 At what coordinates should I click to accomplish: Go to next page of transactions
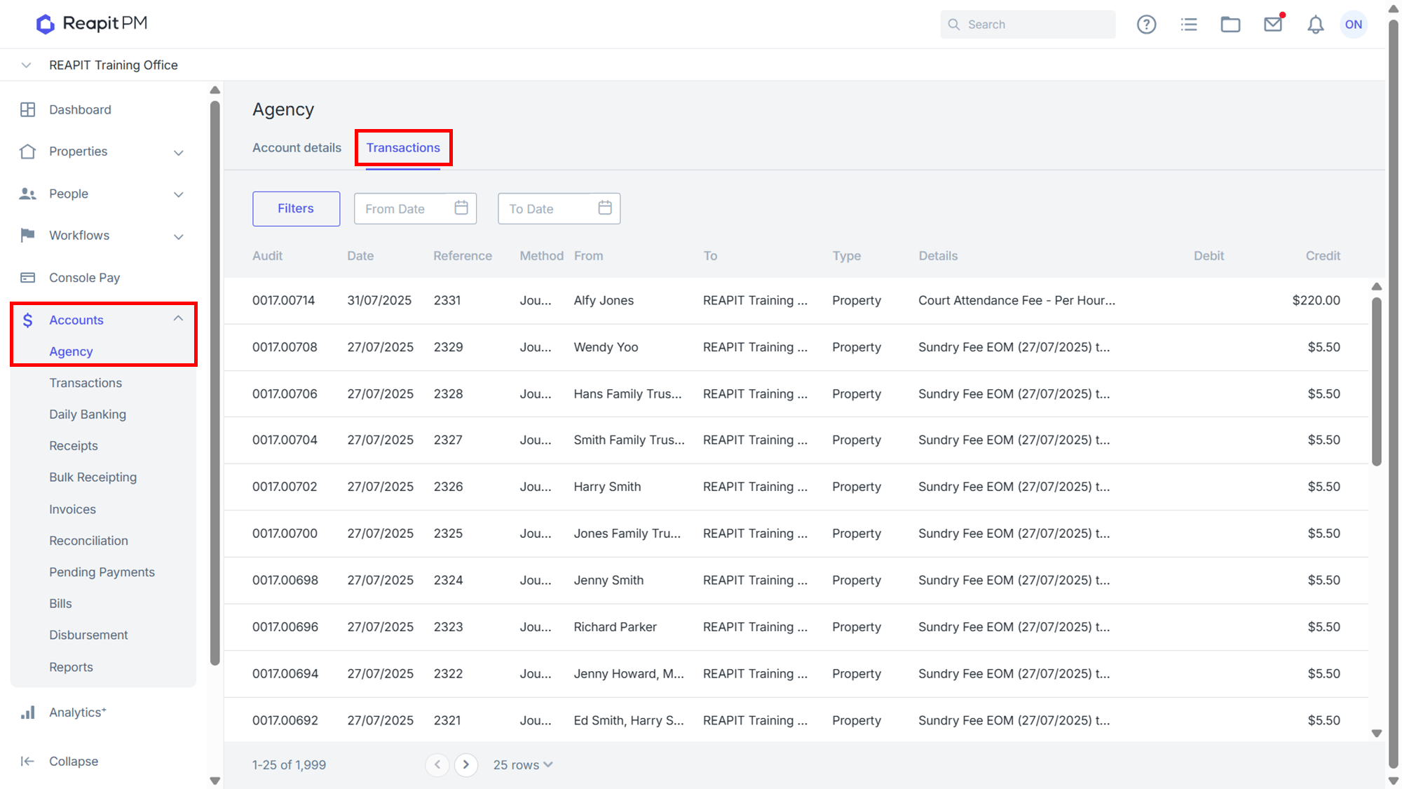point(466,764)
